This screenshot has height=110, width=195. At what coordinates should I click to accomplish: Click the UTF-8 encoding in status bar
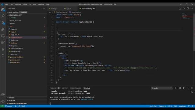coord(169,106)
